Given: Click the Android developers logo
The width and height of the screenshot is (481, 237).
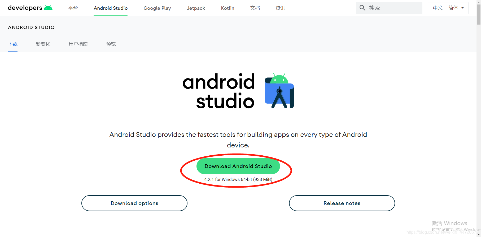Looking at the screenshot, I should (30, 8).
